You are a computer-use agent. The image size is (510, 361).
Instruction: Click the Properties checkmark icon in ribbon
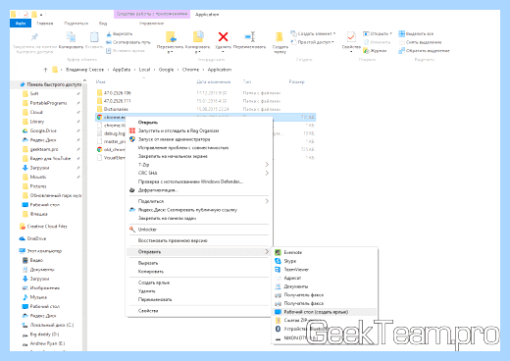click(351, 37)
